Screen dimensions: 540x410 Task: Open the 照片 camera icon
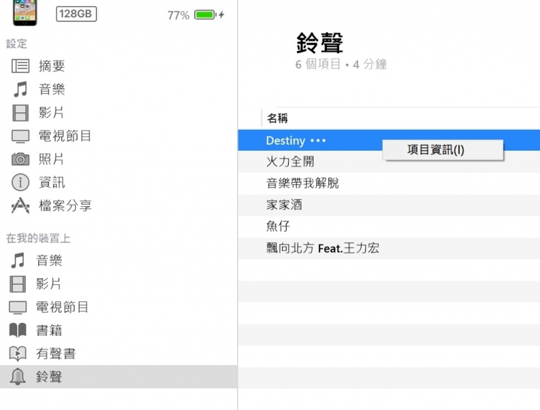[20, 160]
